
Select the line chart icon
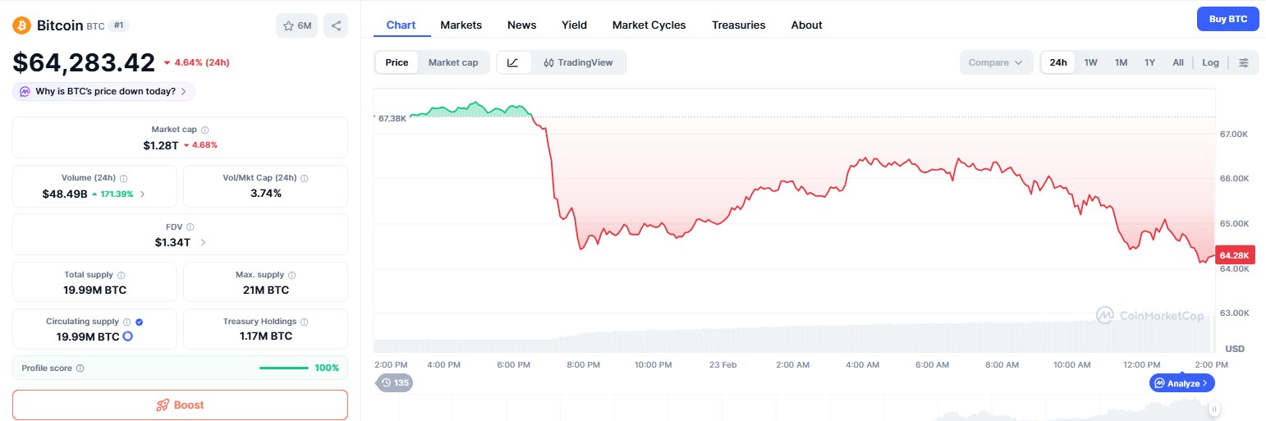click(513, 62)
